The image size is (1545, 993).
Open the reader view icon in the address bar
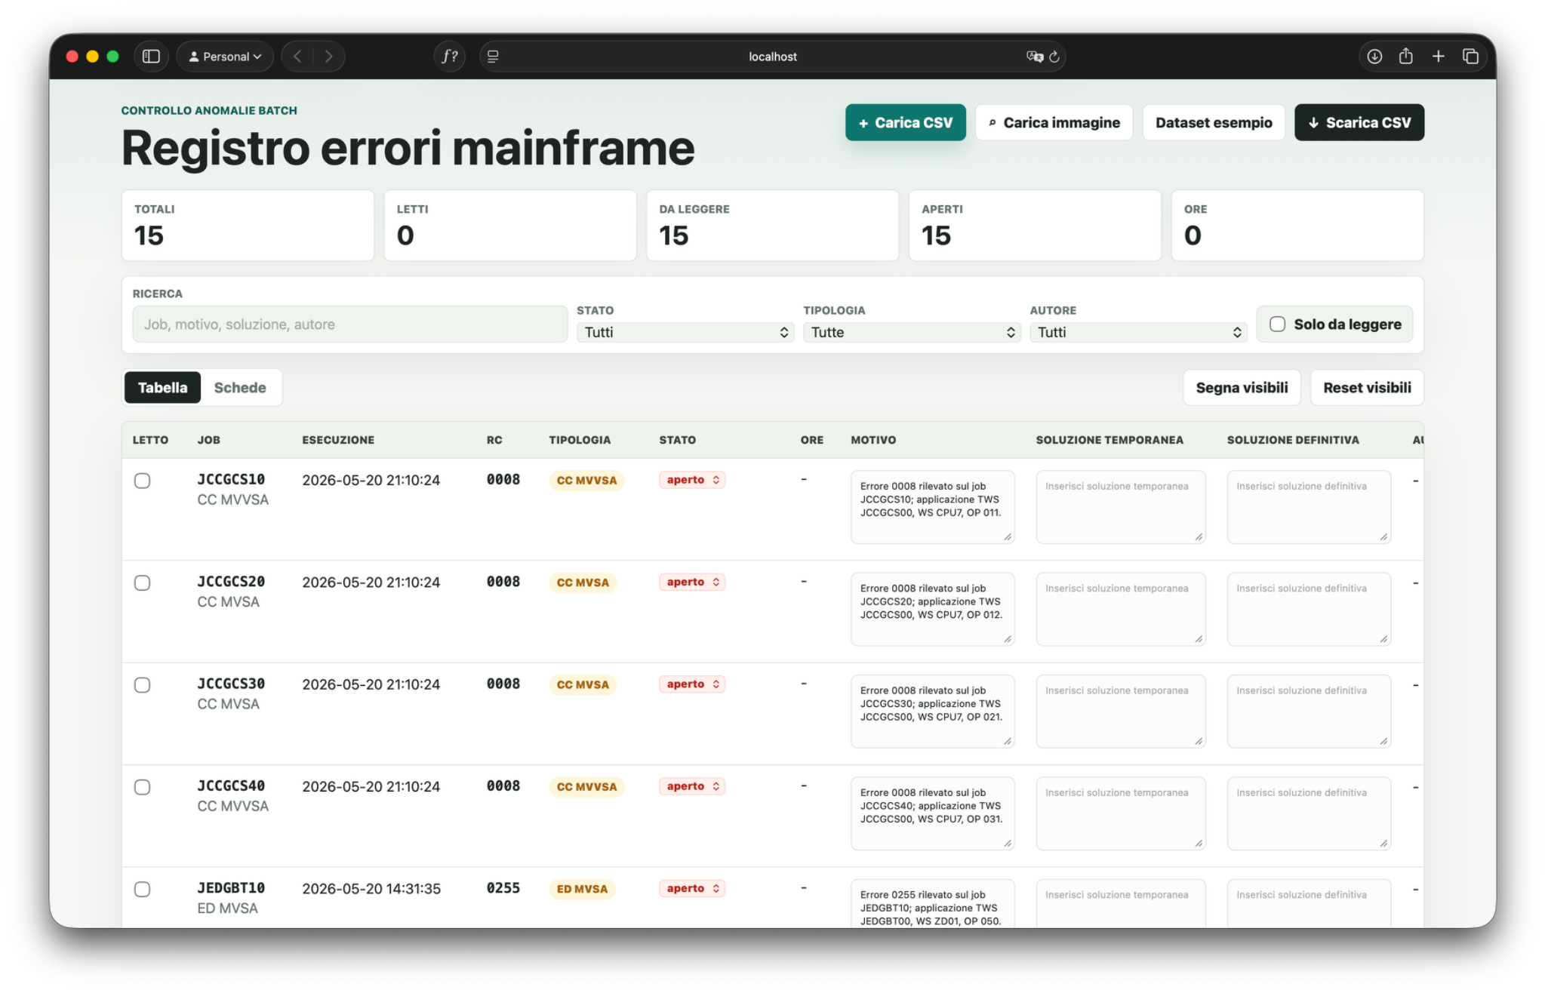pos(493,57)
